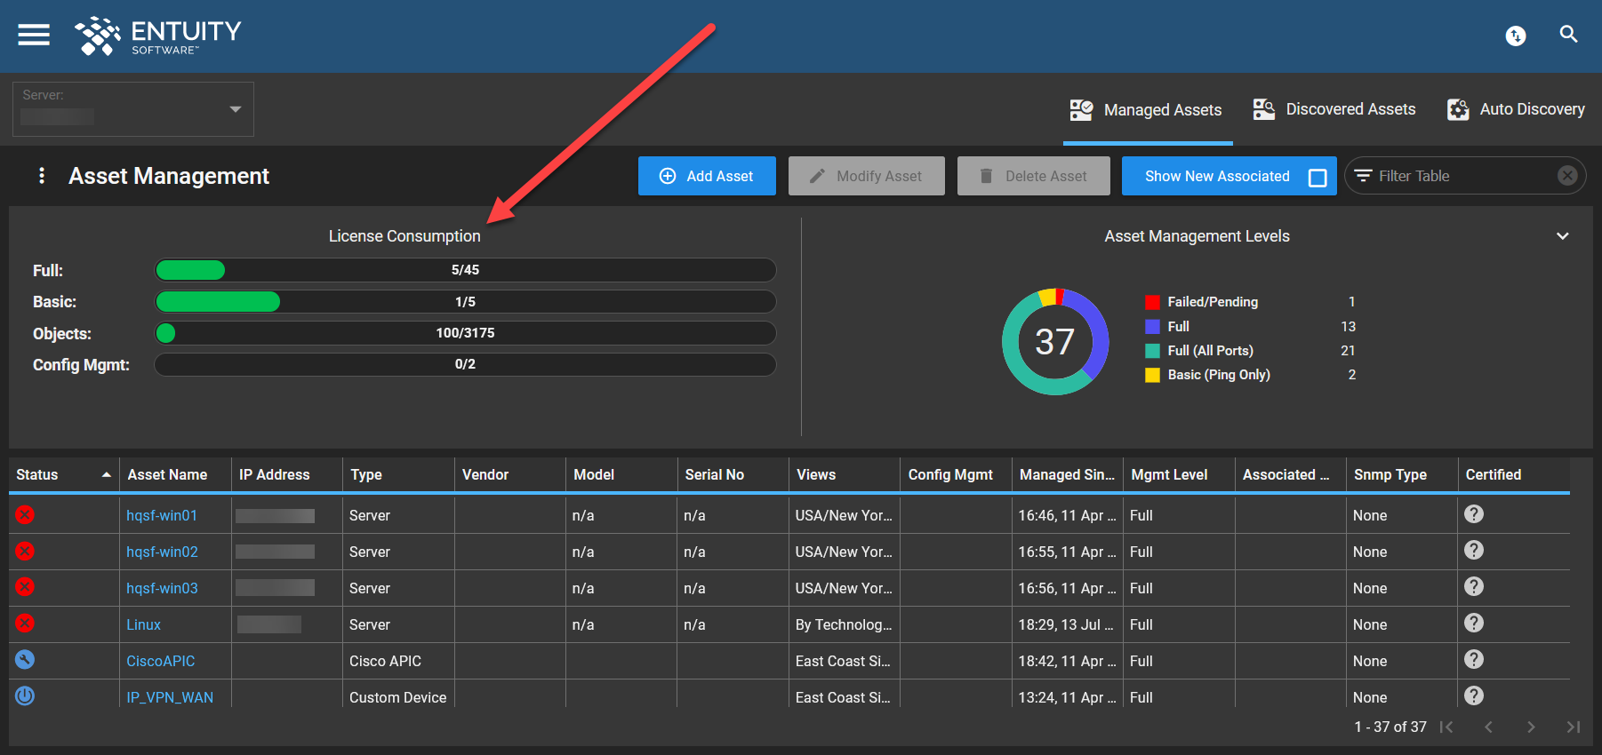Click the red Failed/Pending legend swatch

(1152, 302)
